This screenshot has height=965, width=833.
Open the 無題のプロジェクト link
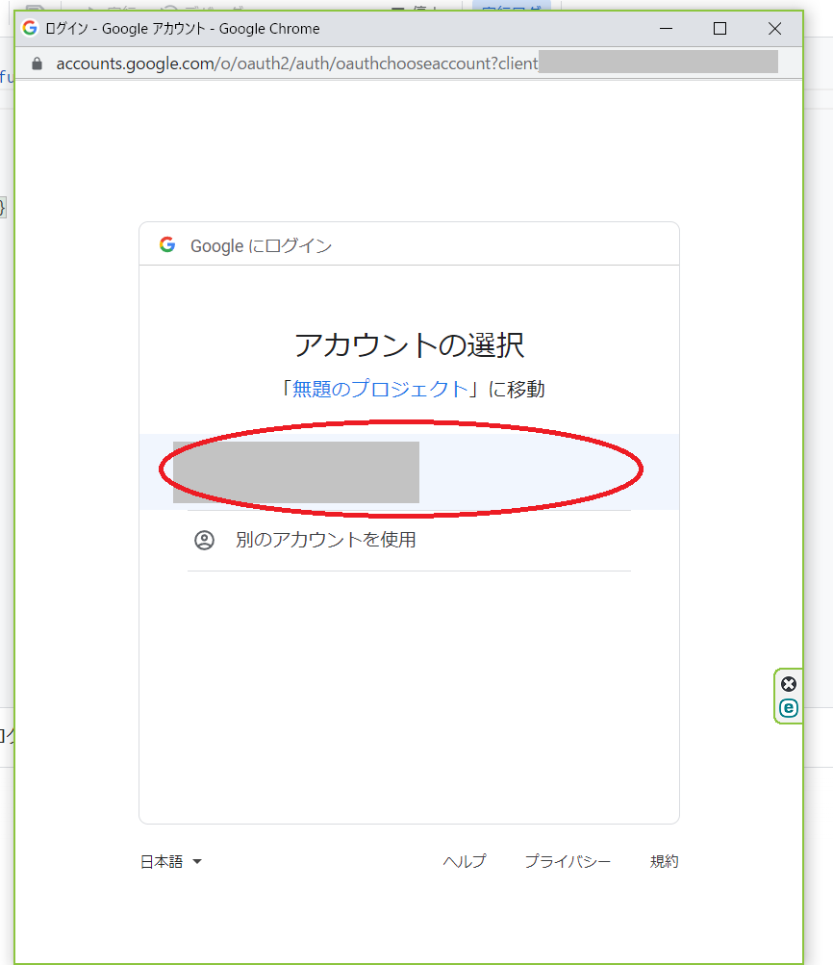point(380,389)
